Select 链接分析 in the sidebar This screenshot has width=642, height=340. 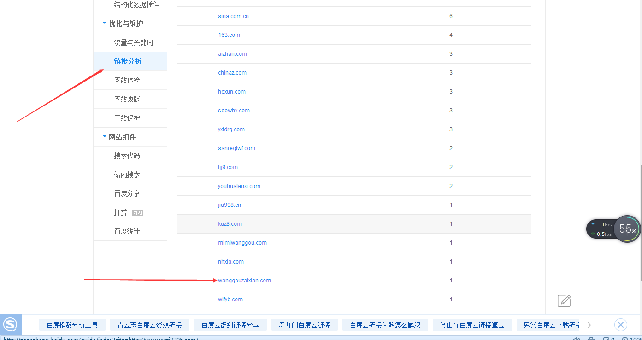click(x=128, y=61)
